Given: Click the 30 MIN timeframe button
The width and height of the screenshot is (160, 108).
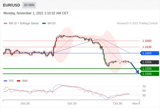Looking at the screenshot, I should click(29, 5).
